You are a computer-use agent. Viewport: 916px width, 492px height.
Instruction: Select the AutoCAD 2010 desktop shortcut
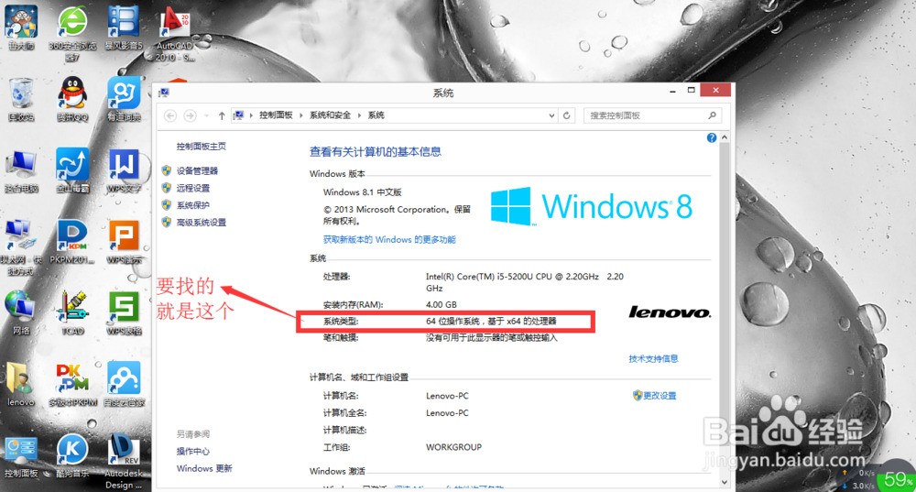pos(174,33)
